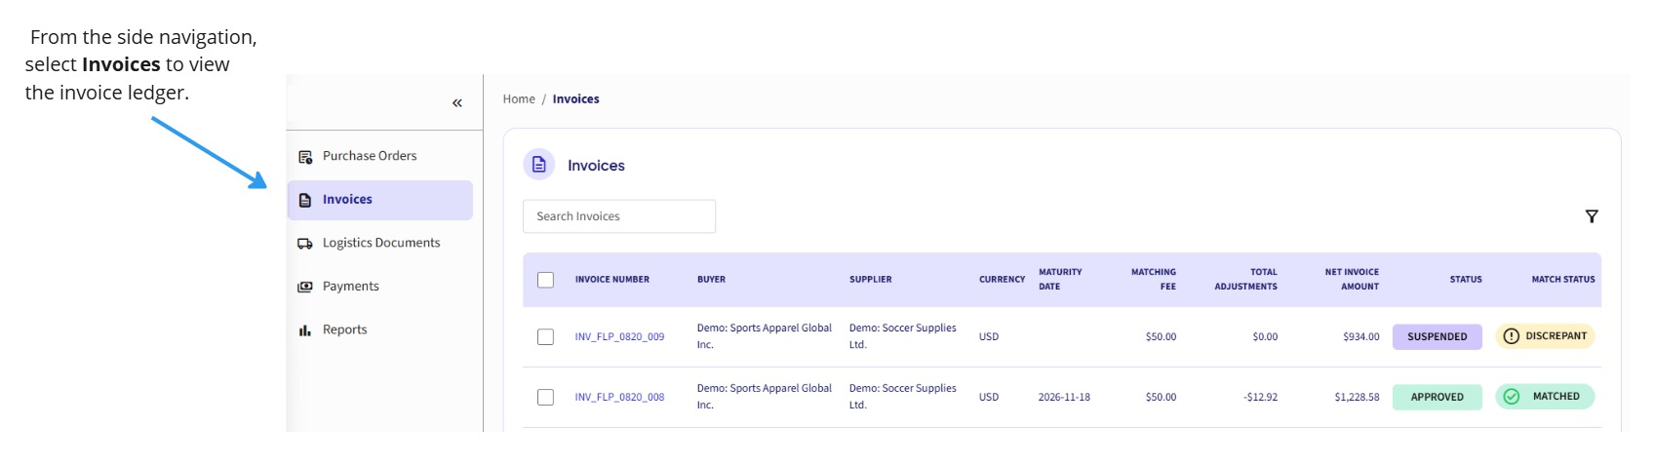Select Invoices in side navigation
The image size is (1654, 465).
pos(380,200)
